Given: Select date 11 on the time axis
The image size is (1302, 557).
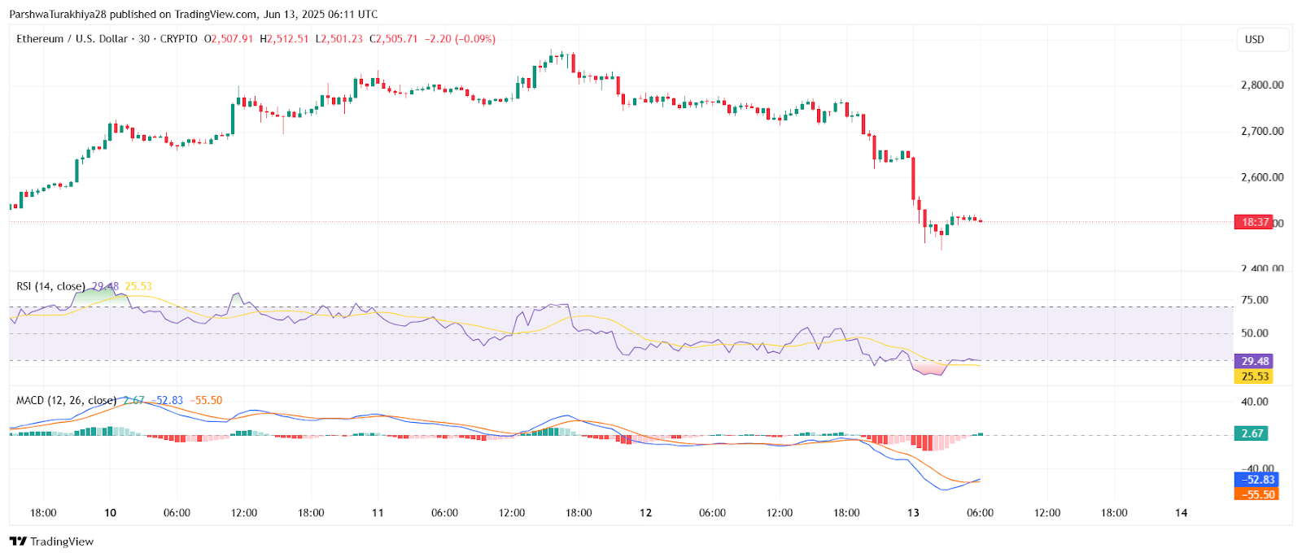Looking at the screenshot, I should click(x=378, y=513).
